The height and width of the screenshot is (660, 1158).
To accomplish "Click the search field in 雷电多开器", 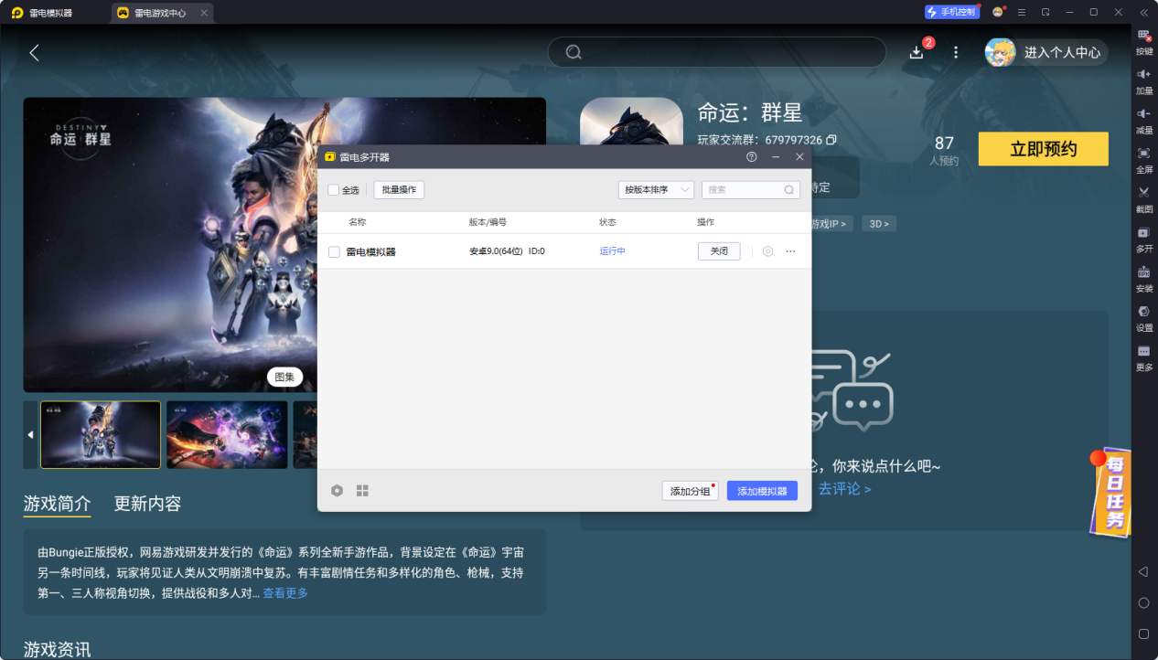I will [743, 190].
